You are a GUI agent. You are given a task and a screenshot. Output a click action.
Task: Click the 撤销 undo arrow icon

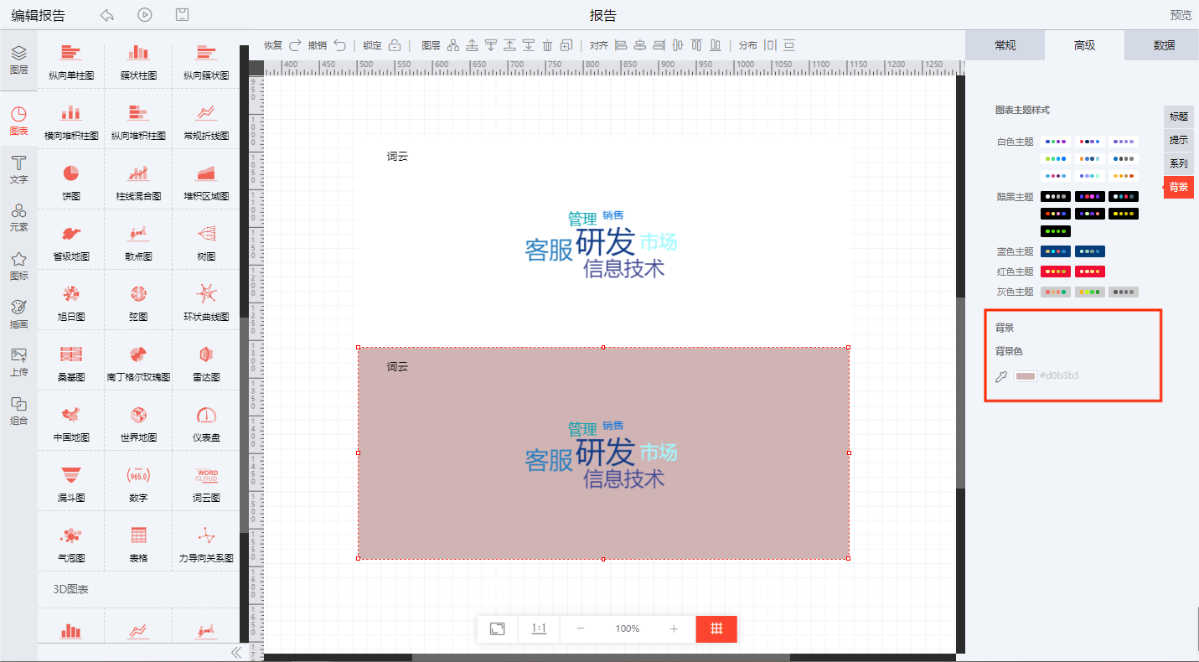339,45
